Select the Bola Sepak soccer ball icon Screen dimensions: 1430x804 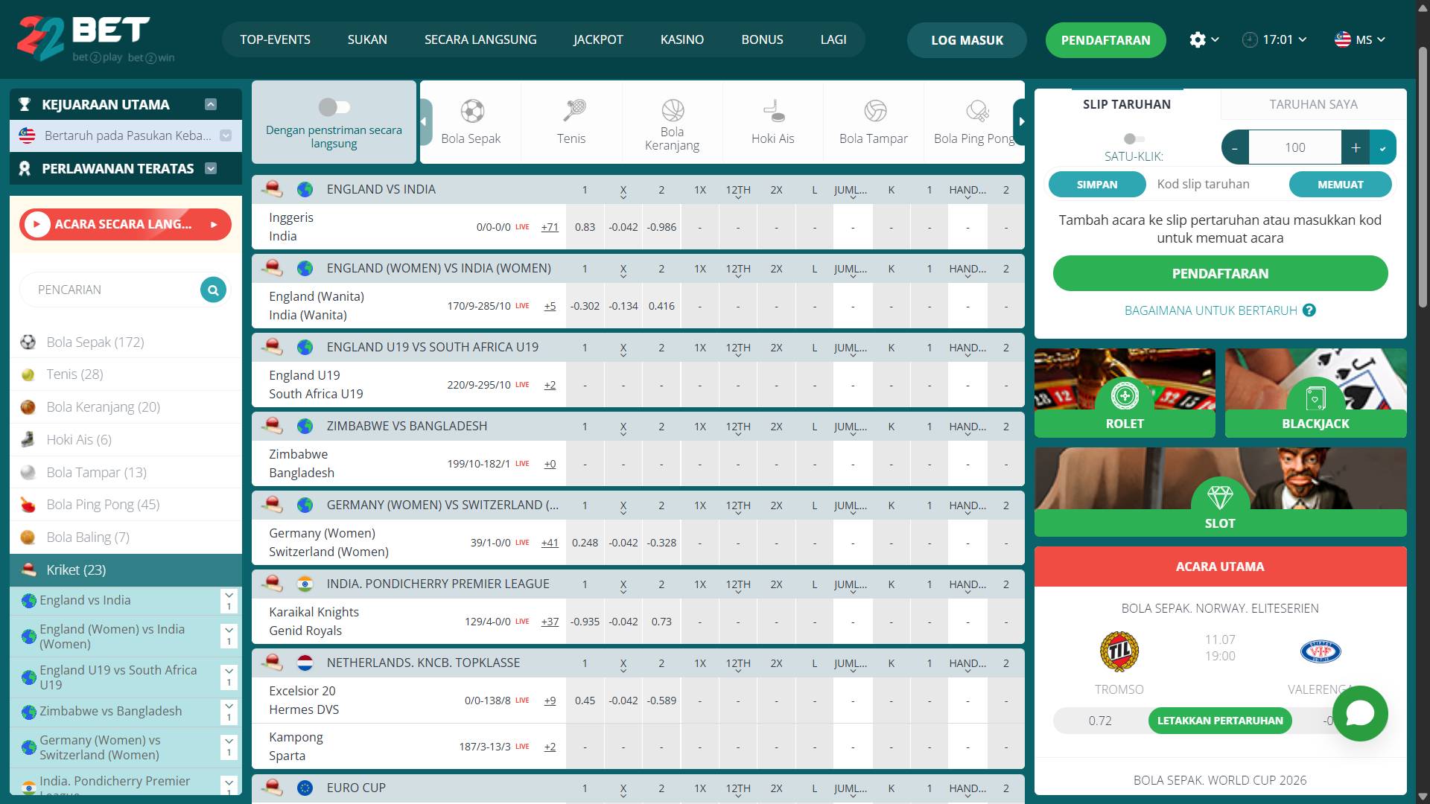(x=471, y=111)
